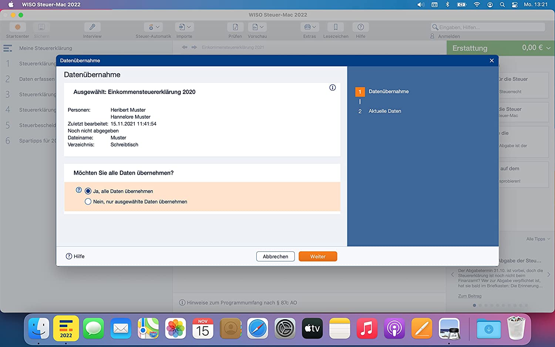Click the Abbrechen button
555x347 pixels.
coord(275,256)
